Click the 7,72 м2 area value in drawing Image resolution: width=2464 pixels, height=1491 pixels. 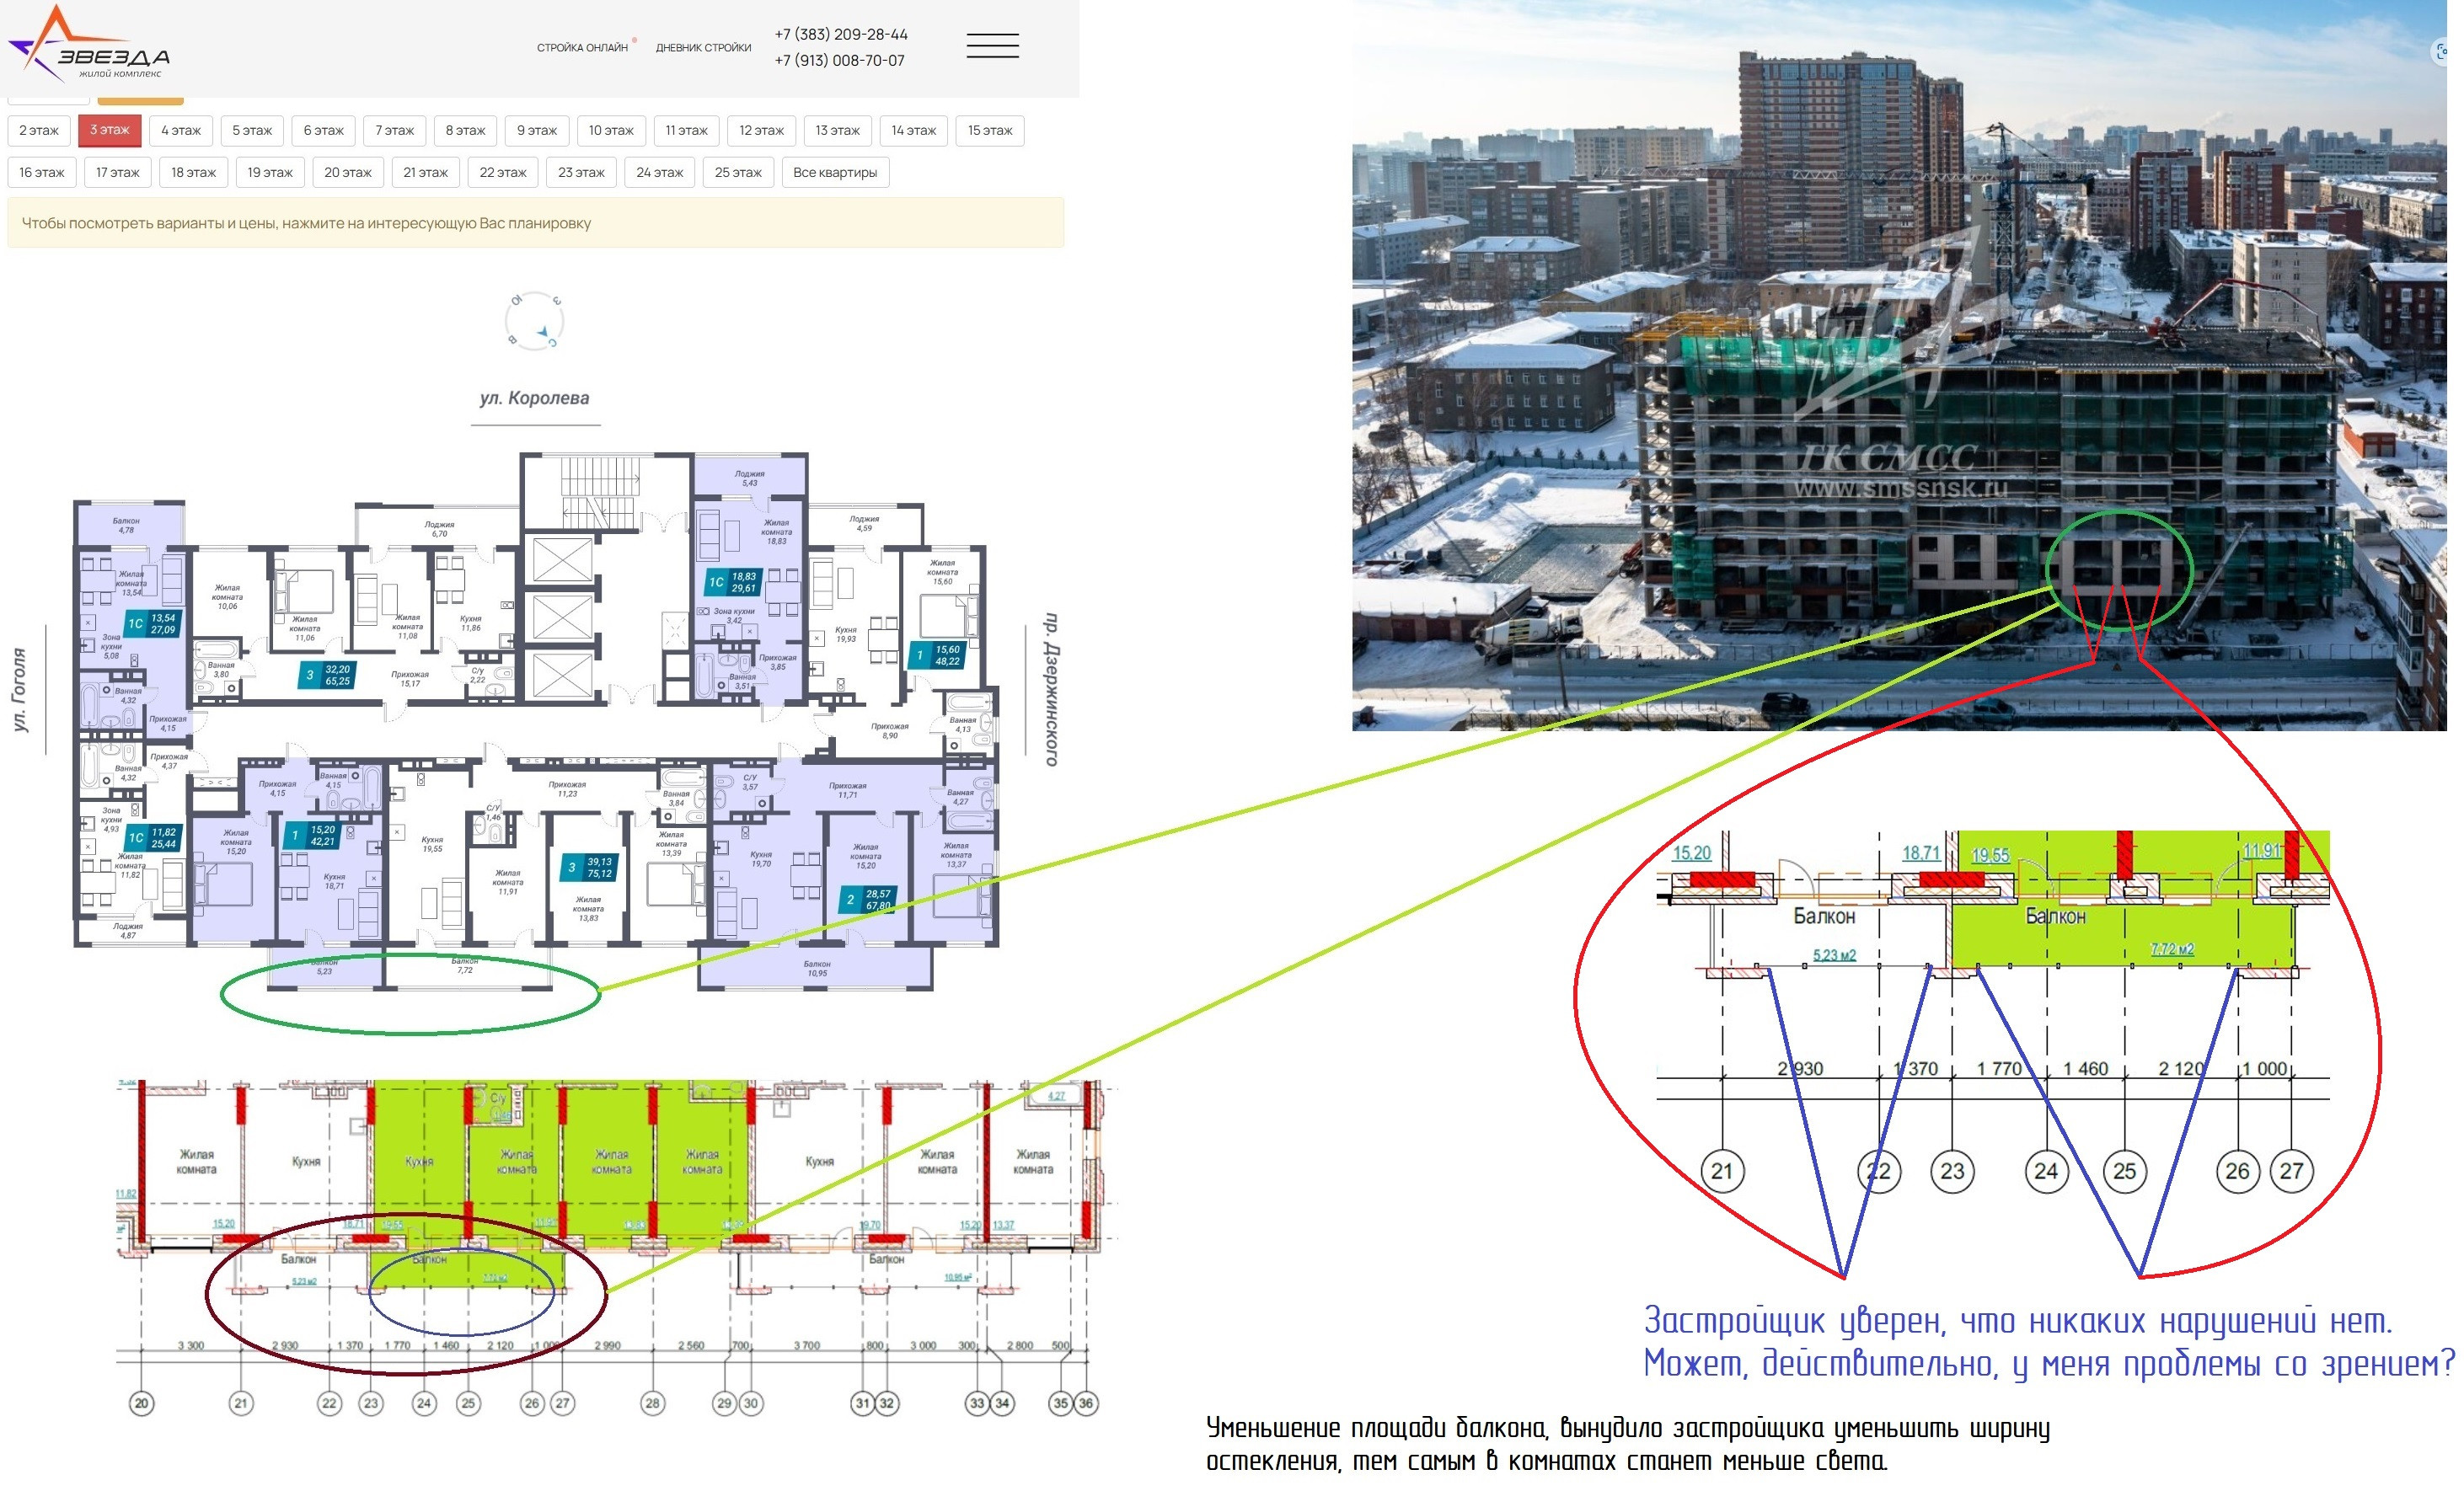point(2172,949)
